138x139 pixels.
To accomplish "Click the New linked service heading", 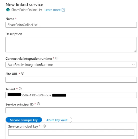I will point(24,4).
